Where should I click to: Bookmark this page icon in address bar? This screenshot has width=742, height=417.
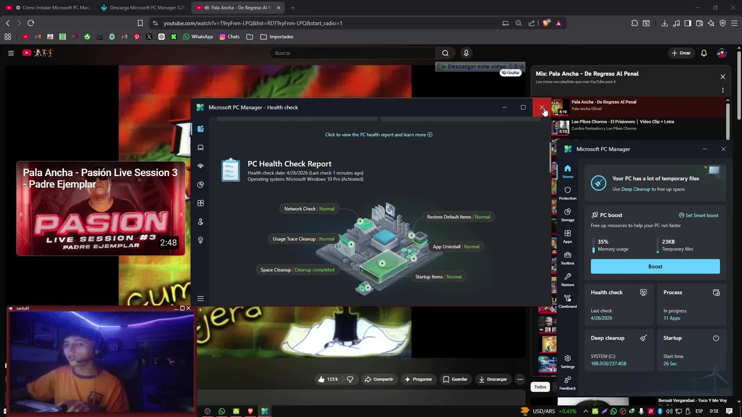tap(140, 23)
